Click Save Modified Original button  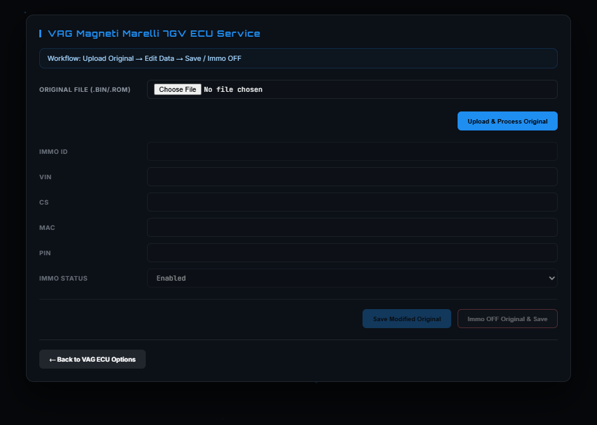click(x=406, y=319)
